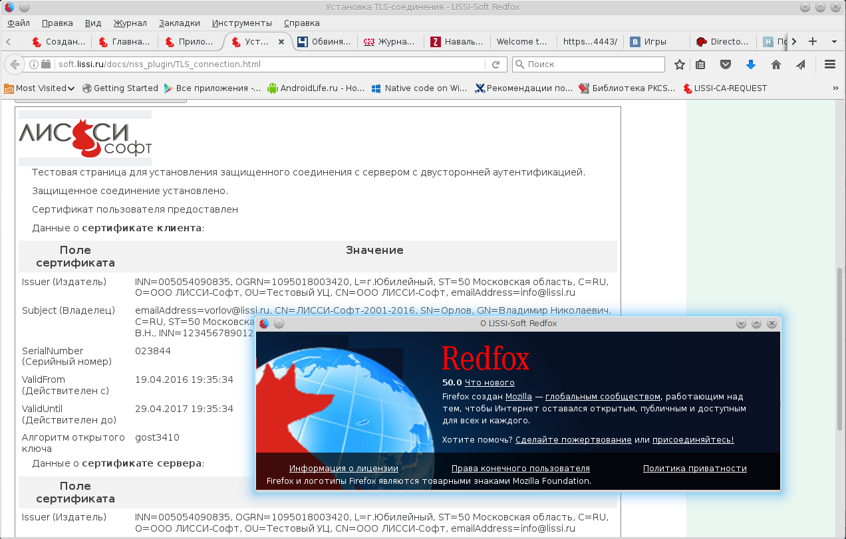
Task: Close the active 'Уст...' tab
Action: (281, 41)
